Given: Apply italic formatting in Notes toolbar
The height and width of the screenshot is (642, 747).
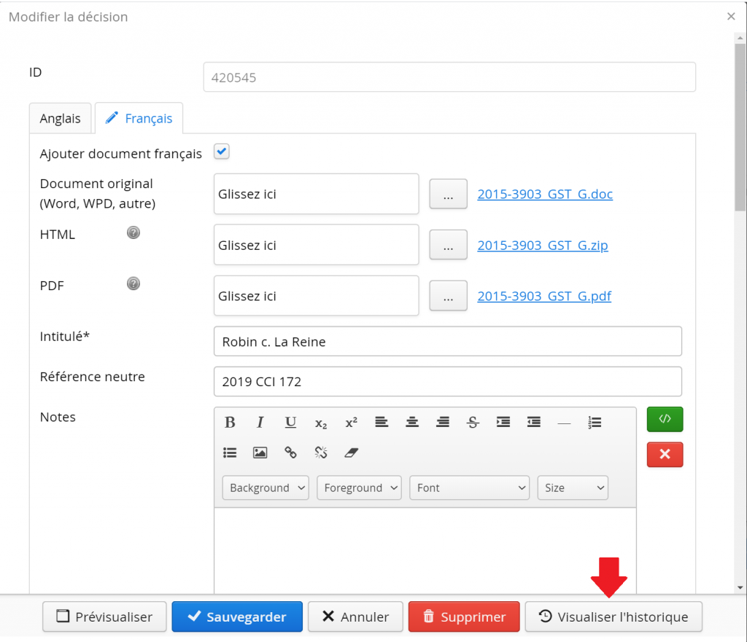Looking at the screenshot, I should tap(260, 423).
